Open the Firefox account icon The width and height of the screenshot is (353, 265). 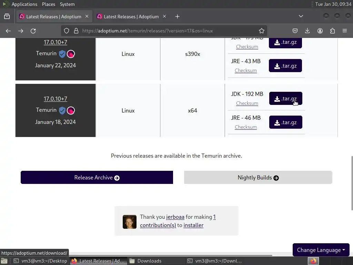click(320, 31)
